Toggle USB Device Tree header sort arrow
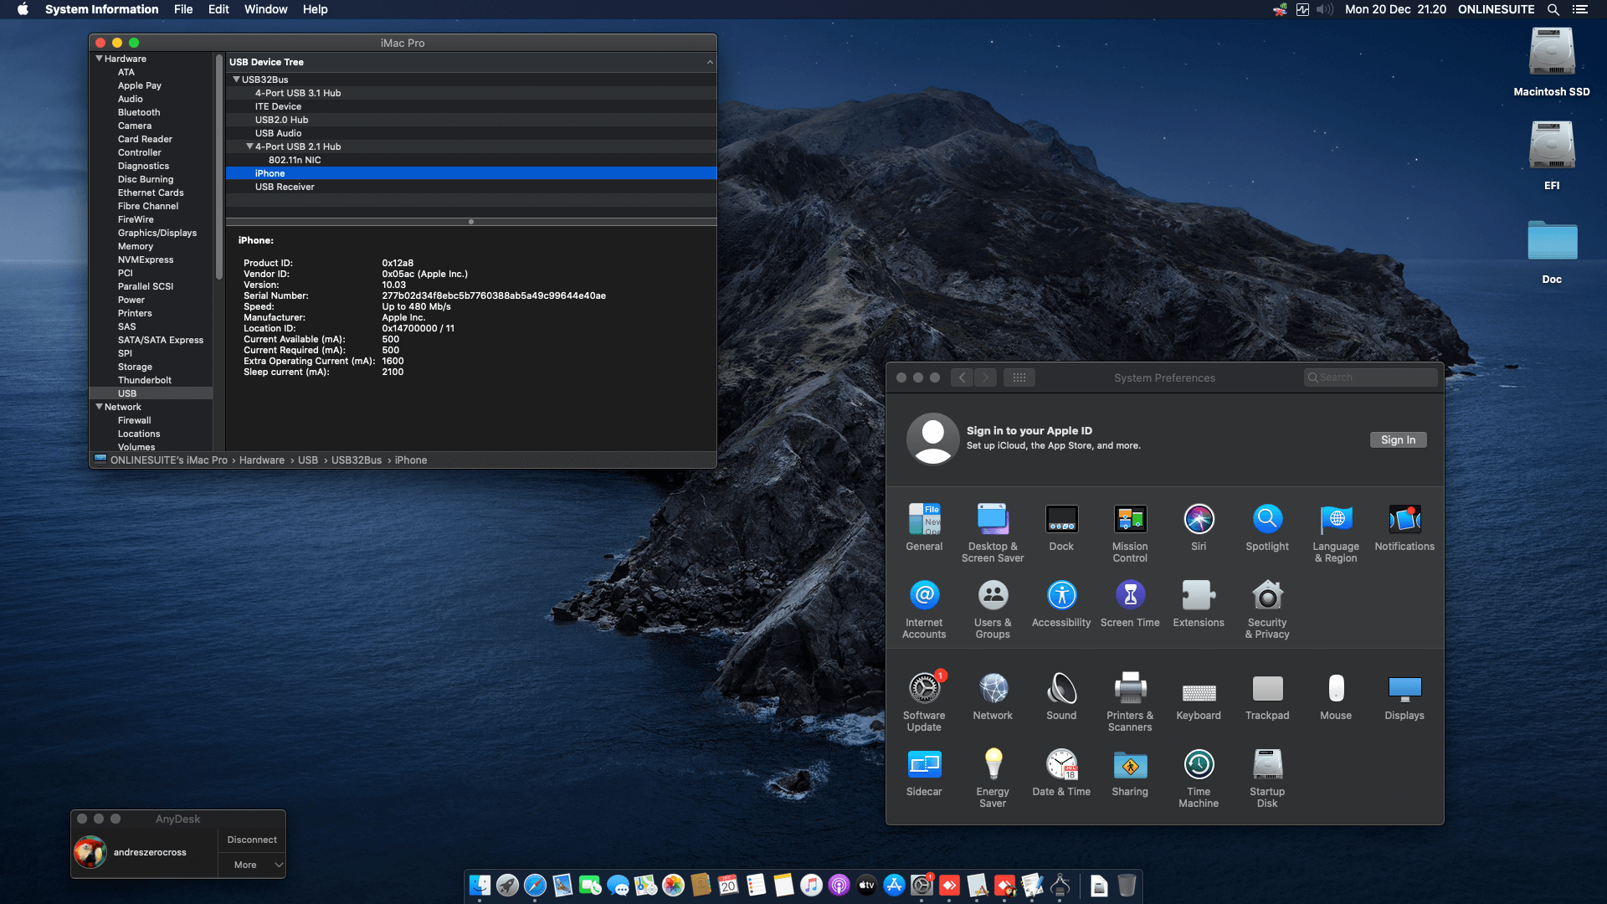This screenshot has height=904, width=1607. [710, 62]
